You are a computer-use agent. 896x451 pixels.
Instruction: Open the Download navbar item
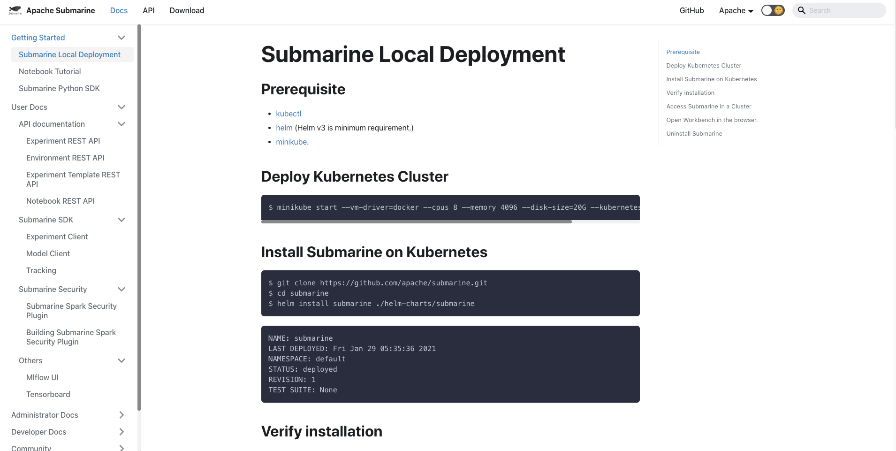(x=187, y=10)
